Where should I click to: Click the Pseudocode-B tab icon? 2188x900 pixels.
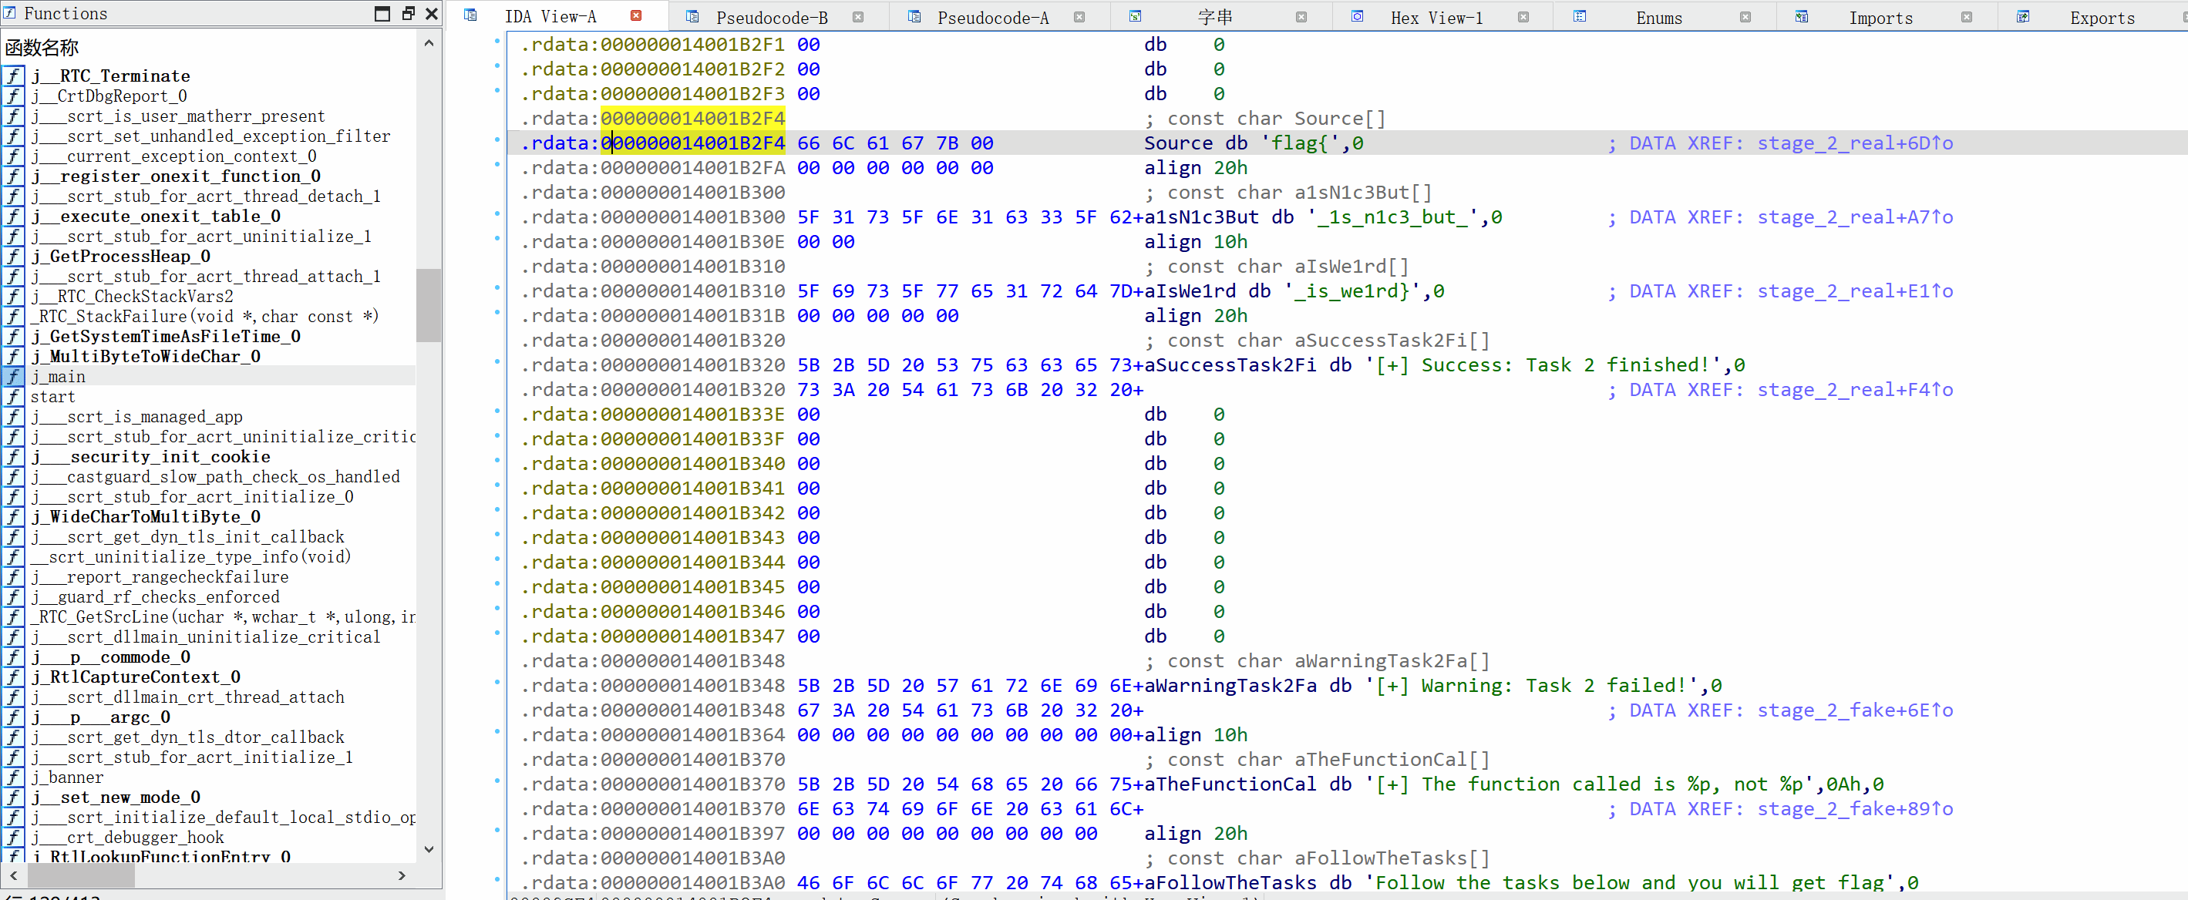[692, 16]
